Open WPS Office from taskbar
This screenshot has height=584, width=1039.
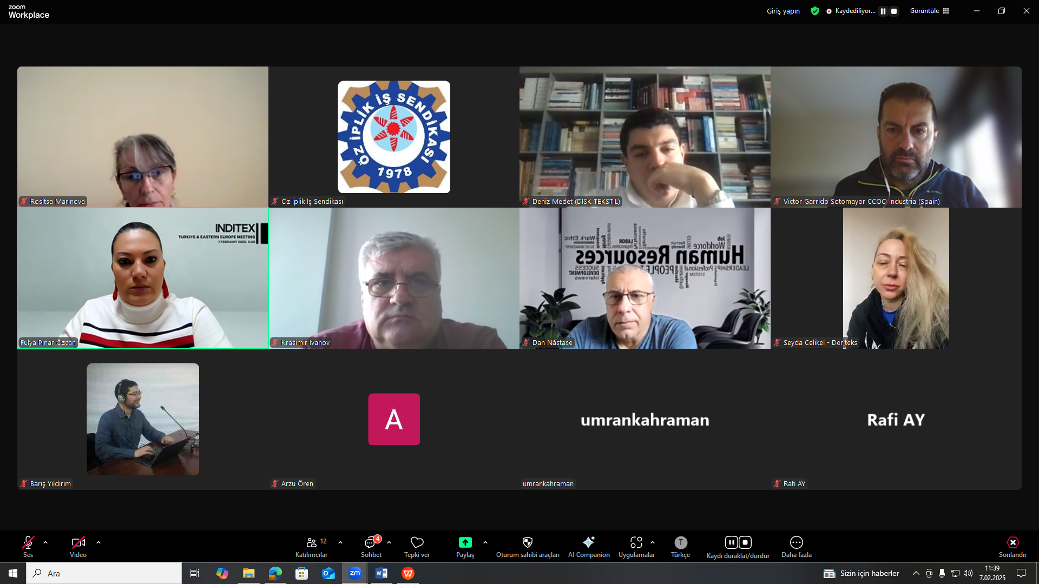click(408, 573)
